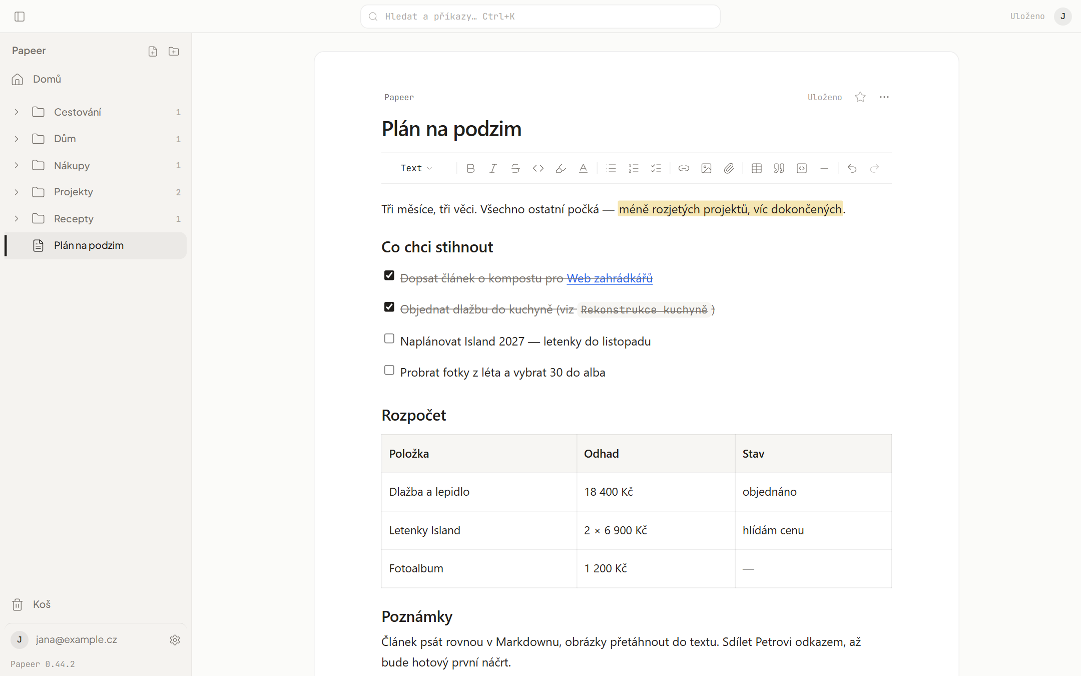This screenshot has height=676, width=1081.
Task: Insert a numbered list
Action: click(634, 168)
